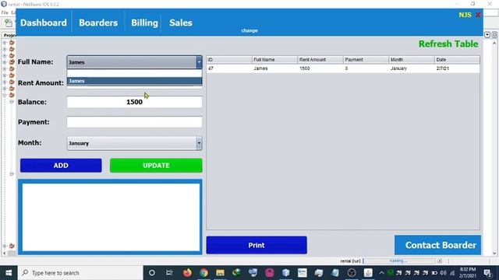Open the Java app icon in taskbar
Viewport: 499px width, 280px height.
368,273
